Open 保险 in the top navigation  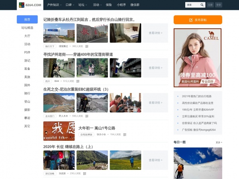point(109,5)
